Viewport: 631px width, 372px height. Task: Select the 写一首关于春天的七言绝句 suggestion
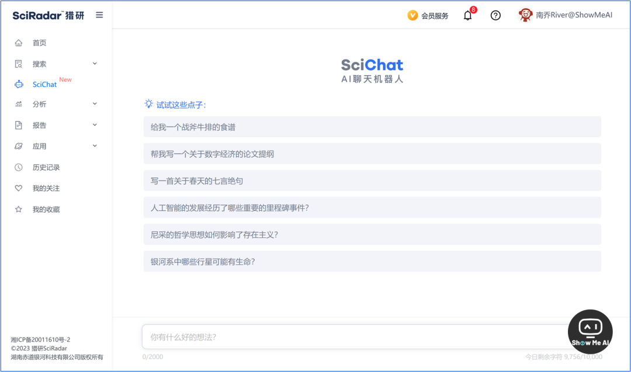372,181
